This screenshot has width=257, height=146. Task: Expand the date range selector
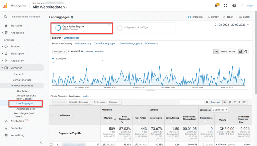pos(232,25)
